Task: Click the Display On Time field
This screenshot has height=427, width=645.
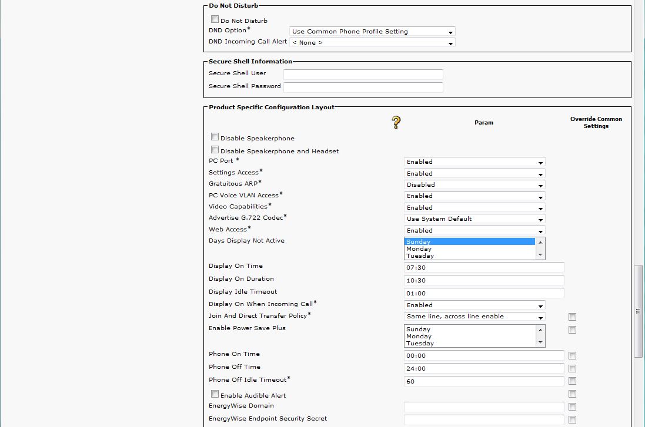Action: (x=483, y=267)
